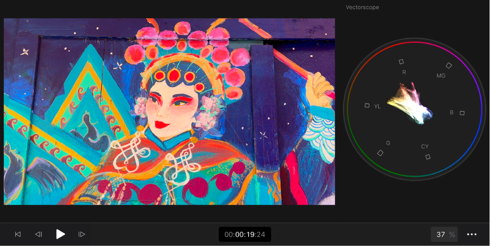Click the B blue target box in vectorscope

(x=462, y=113)
